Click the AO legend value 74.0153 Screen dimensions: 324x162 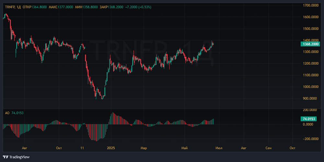point(17,113)
